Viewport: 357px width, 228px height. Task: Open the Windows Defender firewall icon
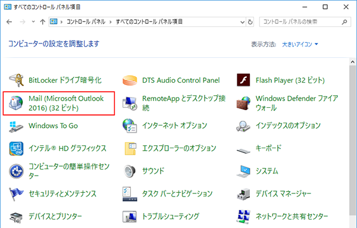point(243,103)
